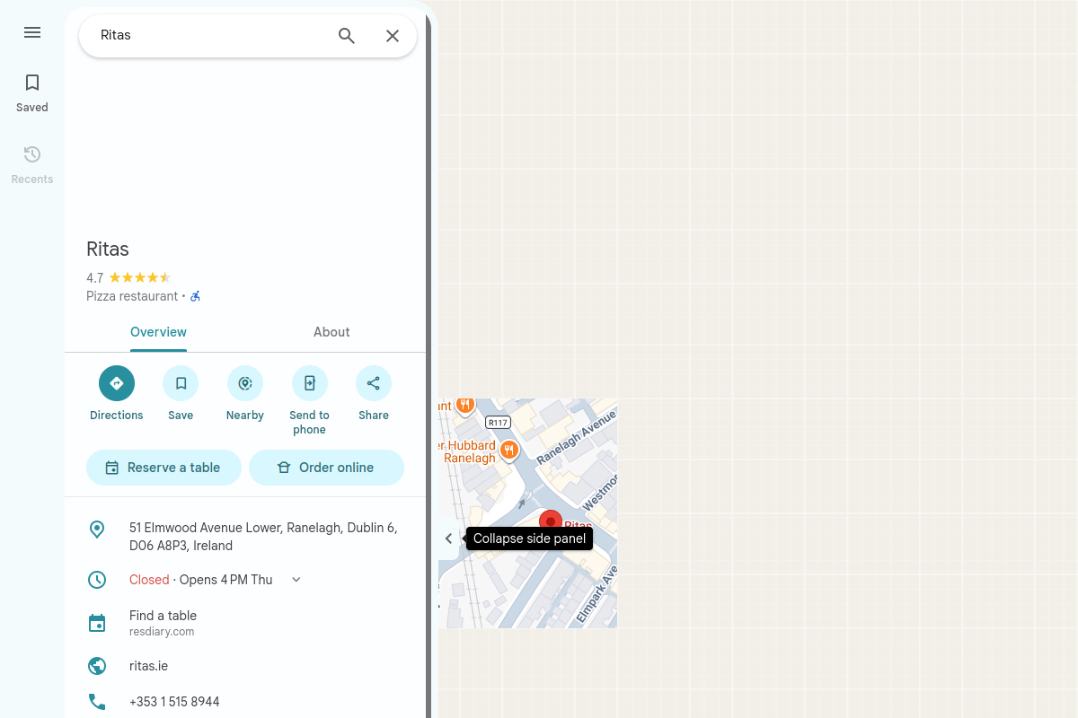Image resolution: width=1078 pixels, height=718 pixels.
Task: Click Order online button
Action: (326, 468)
